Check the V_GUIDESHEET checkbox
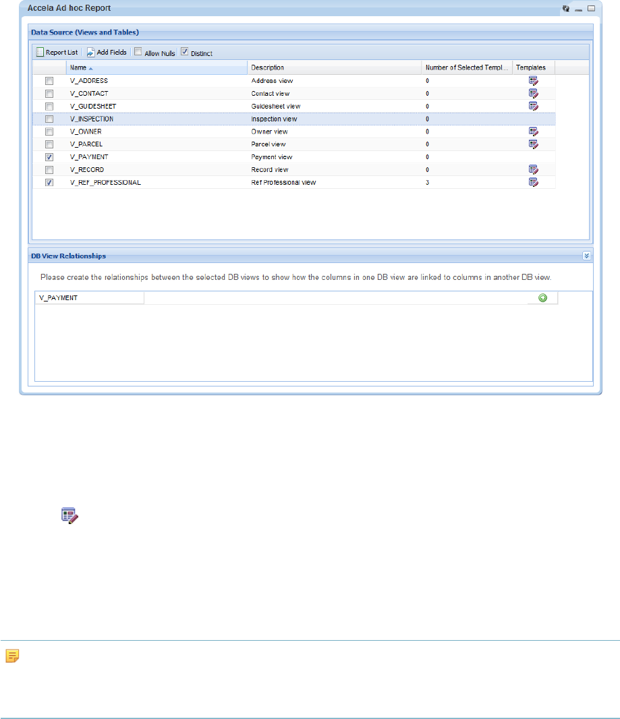Viewport: 620px width, 719px height. [x=49, y=107]
